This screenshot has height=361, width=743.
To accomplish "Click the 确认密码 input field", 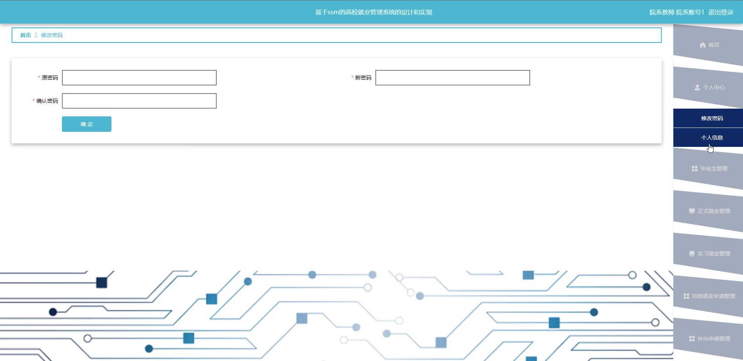I will coord(139,101).
